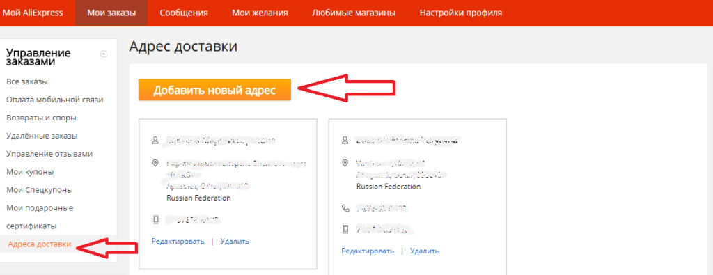This screenshot has width=713, height=275.
Task: Open the Любимые магазины tab
Action: pyautogui.click(x=353, y=13)
